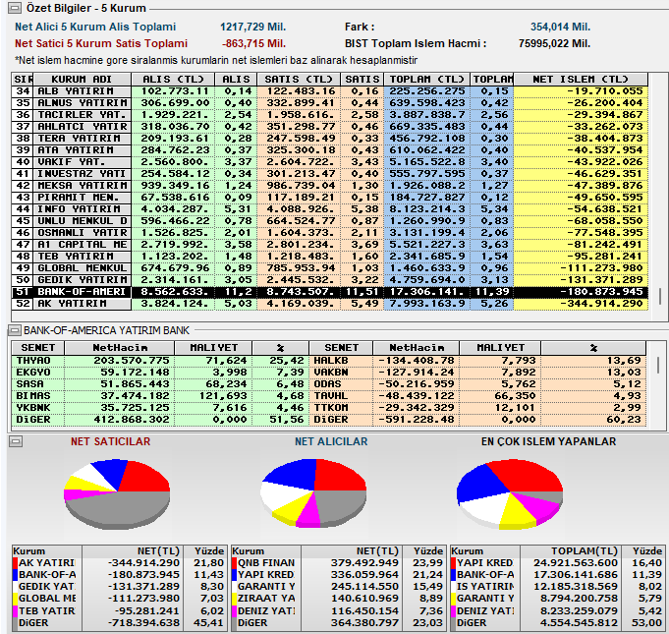Click the Net Alici 5 Kurum Alis Toplami label
This screenshot has height=634, width=669.
(95, 27)
